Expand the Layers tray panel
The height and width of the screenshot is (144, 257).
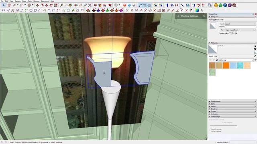point(232,106)
